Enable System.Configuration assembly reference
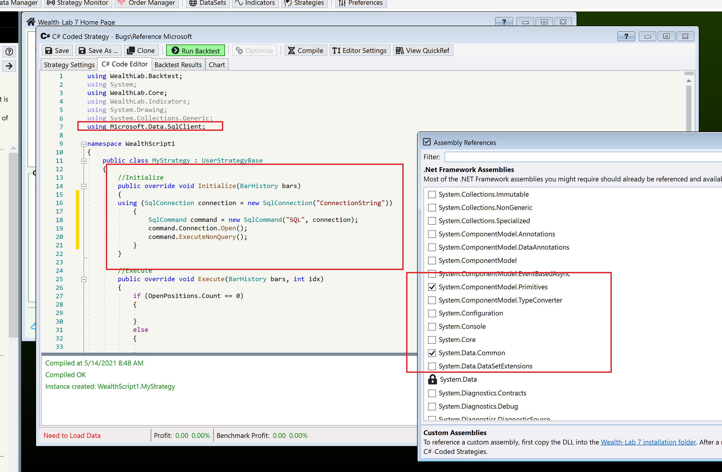 click(432, 313)
